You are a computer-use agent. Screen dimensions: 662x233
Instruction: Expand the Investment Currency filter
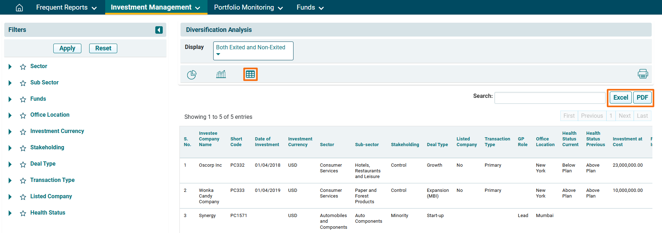[x=10, y=132]
